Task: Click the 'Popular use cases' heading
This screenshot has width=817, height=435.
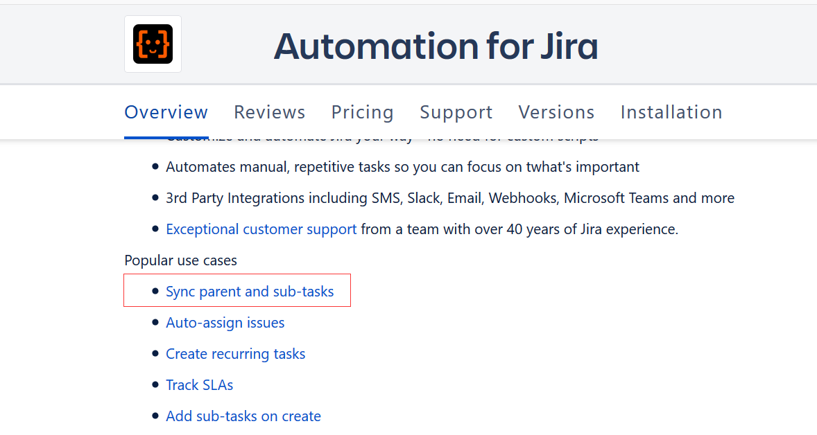Action: click(180, 260)
